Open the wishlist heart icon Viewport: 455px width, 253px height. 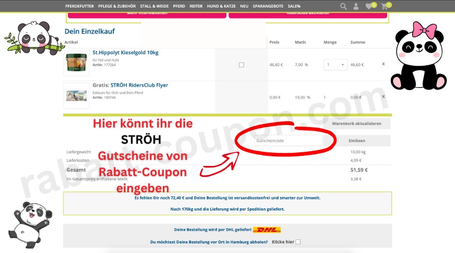coord(369,6)
